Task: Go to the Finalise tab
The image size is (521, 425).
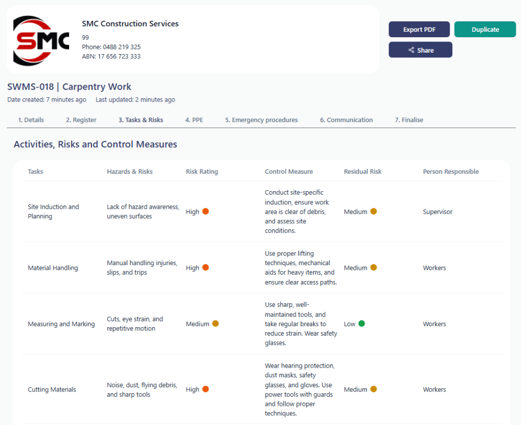Action: point(408,120)
